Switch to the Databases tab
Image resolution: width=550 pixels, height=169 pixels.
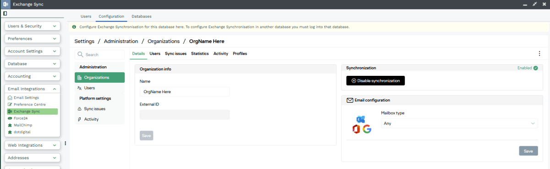[x=142, y=16]
